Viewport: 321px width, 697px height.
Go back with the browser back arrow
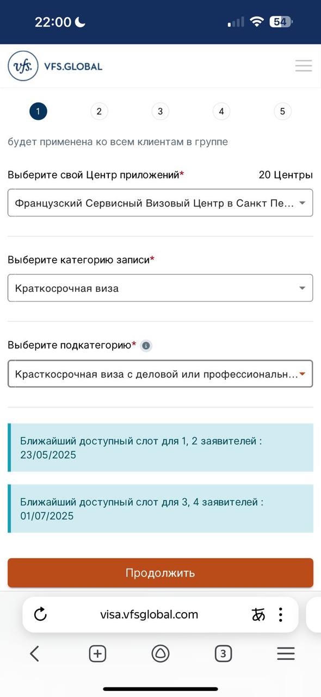pyautogui.click(x=35, y=653)
